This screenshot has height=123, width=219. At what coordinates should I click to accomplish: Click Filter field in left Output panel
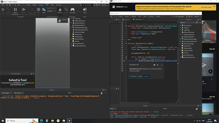click(83, 93)
